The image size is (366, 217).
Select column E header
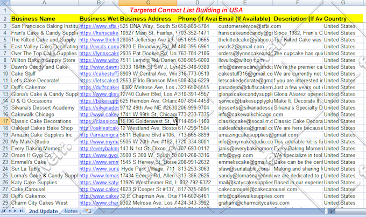(x=245, y=3)
